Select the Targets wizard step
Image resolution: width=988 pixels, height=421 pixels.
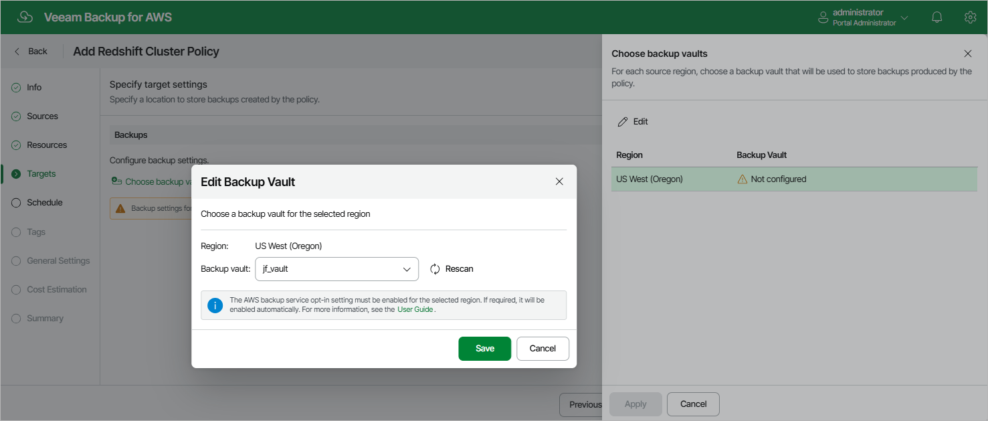pos(41,174)
